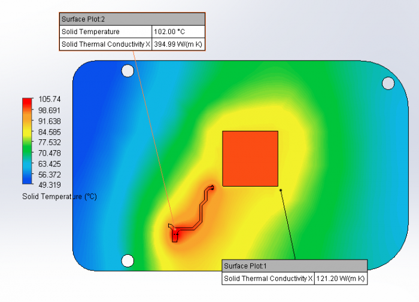Viewport: 419px width, 302px height.
Task: Click the red top of the color legend bar
Action: (x=27, y=103)
